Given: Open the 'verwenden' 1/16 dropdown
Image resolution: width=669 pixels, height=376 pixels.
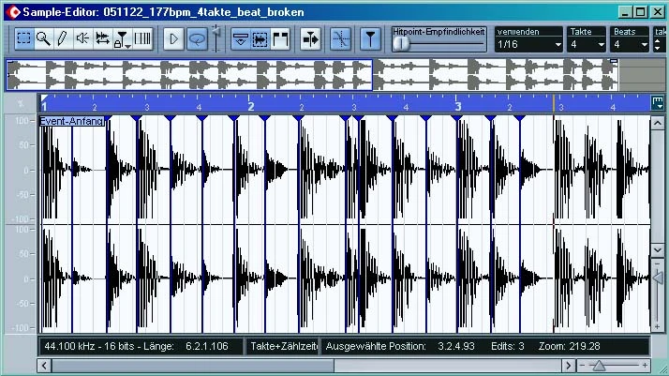Looking at the screenshot, I should click(x=528, y=44).
